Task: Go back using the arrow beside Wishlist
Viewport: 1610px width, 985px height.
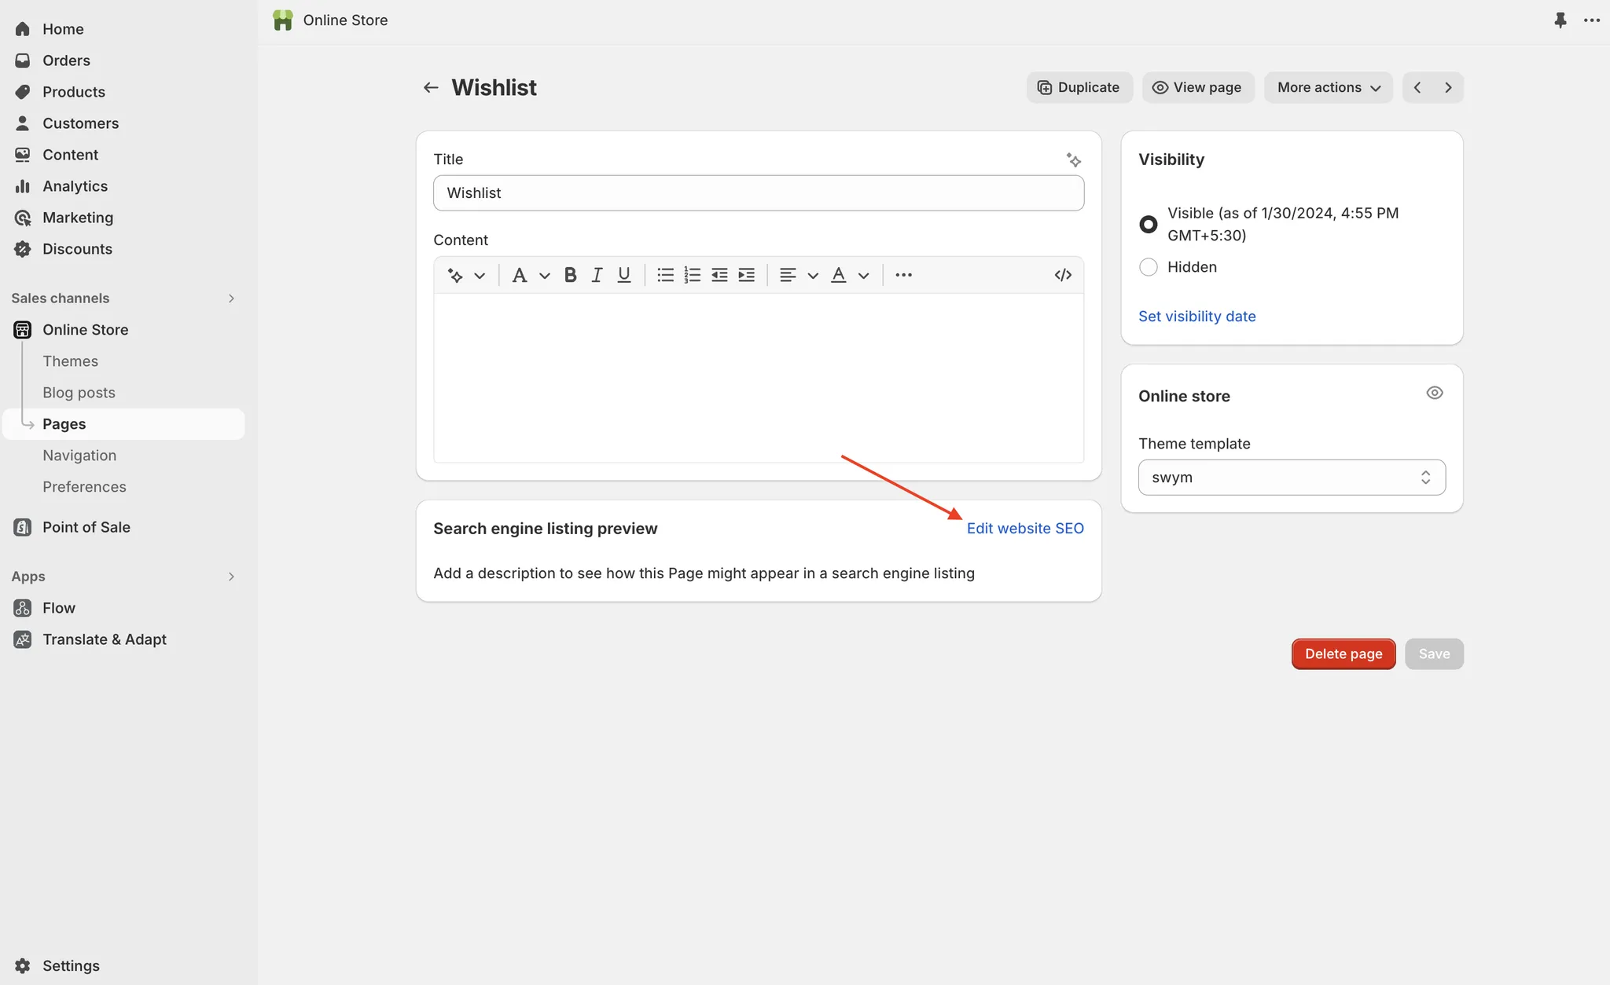Action: (431, 87)
